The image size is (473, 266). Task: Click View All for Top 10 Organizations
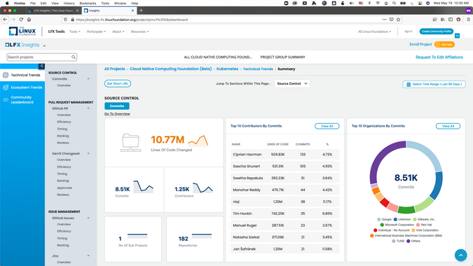pos(448,126)
